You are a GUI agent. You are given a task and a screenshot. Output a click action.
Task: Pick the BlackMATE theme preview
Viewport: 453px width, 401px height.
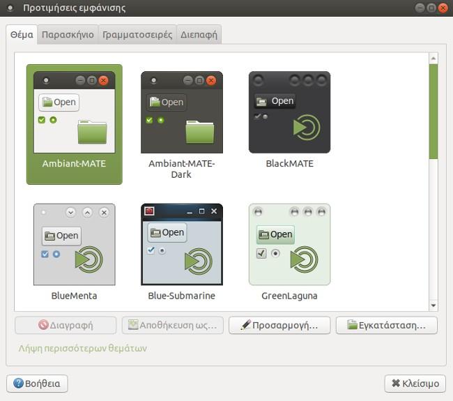pyautogui.click(x=289, y=112)
